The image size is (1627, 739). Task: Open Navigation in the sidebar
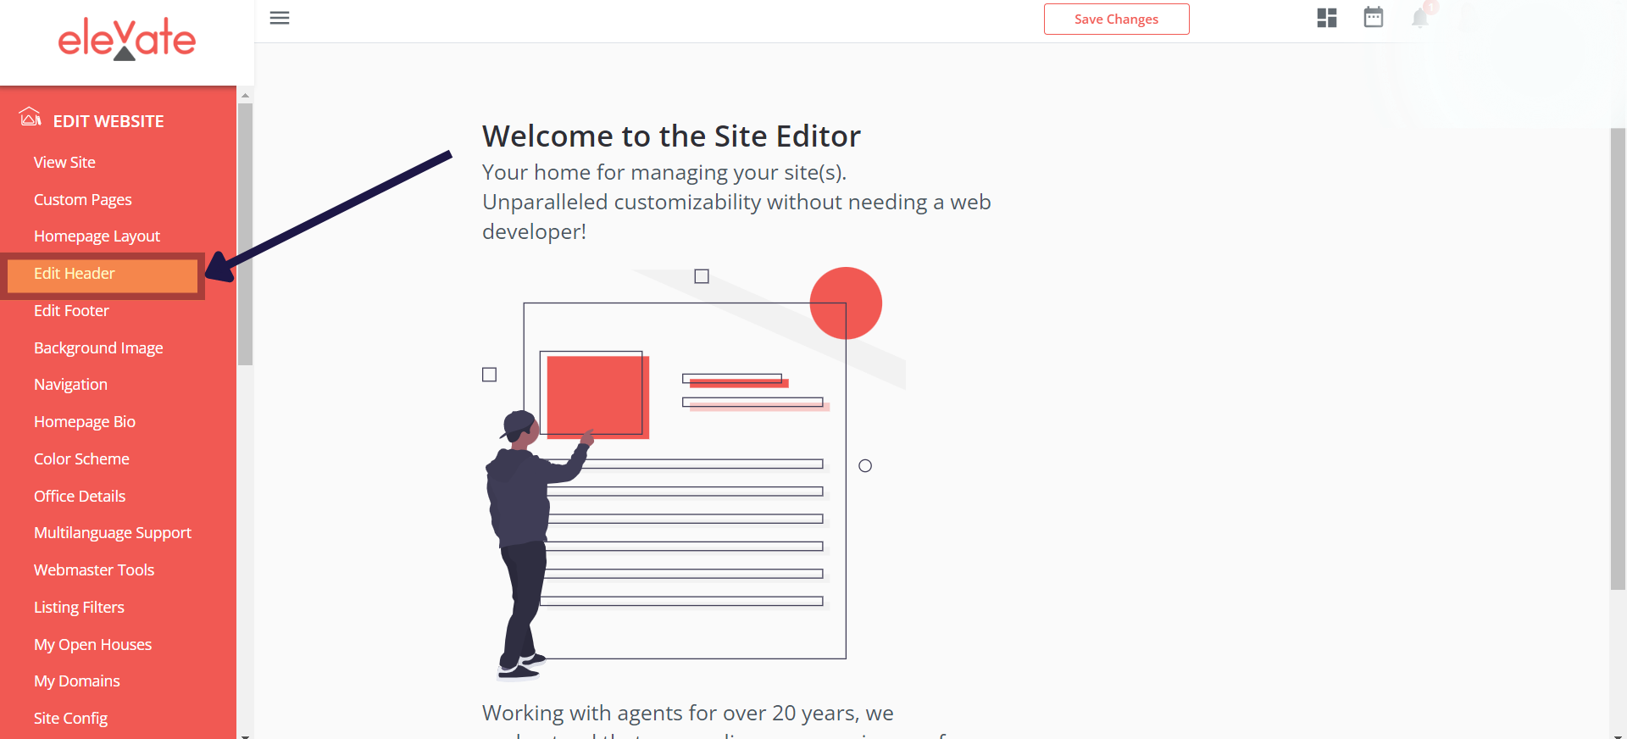tap(70, 385)
